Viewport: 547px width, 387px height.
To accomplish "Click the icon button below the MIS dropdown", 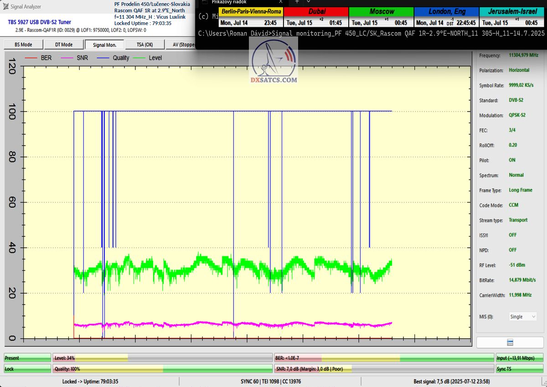I will pos(510,342).
